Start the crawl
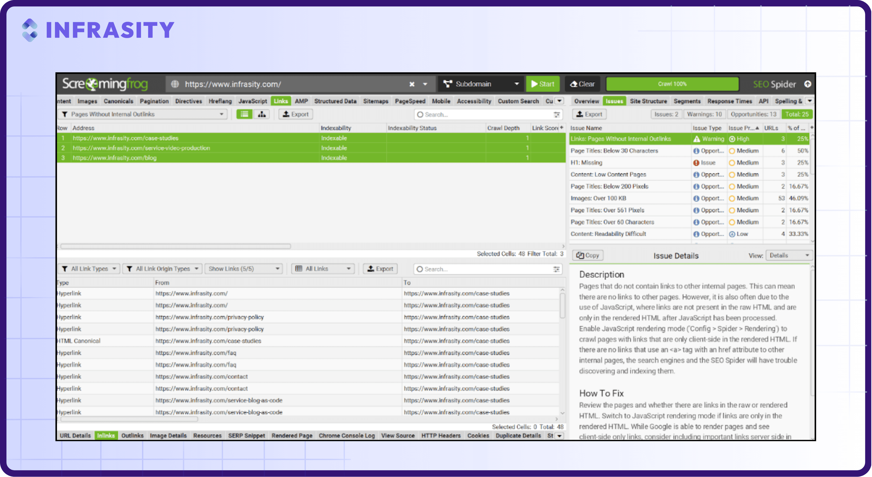This screenshot has width=872, height=477. 543,84
